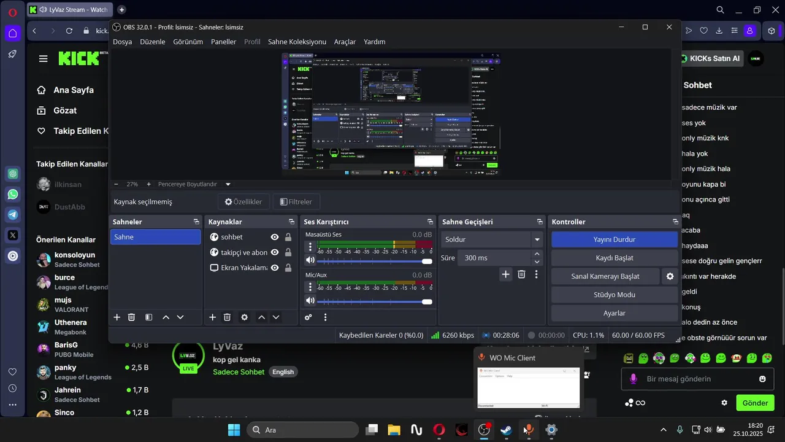Image resolution: width=785 pixels, height=442 pixels.
Task: Open the Düzenle menu
Action: [153, 42]
